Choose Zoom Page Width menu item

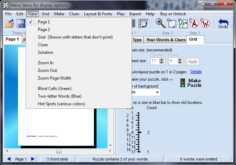78,78
